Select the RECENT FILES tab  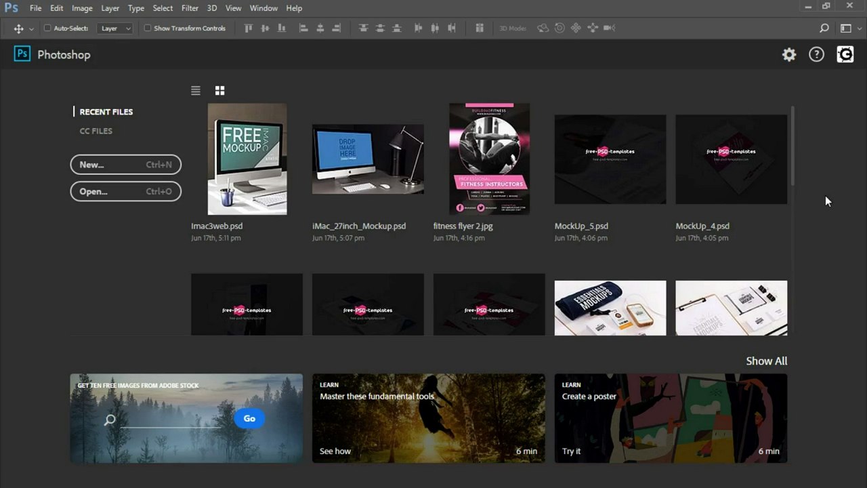click(106, 112)
